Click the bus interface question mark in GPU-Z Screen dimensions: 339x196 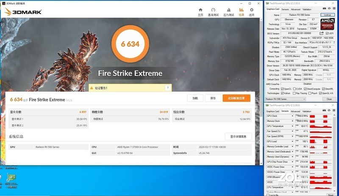tap(334, 43)
